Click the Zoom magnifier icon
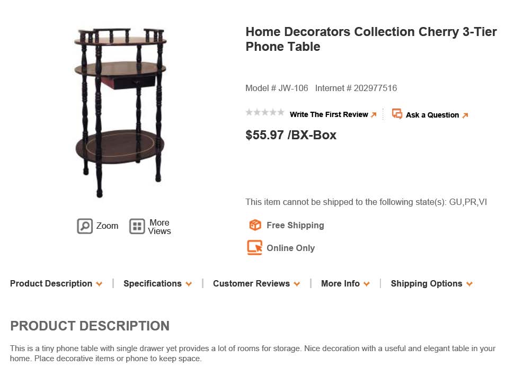 pos(85,226)
